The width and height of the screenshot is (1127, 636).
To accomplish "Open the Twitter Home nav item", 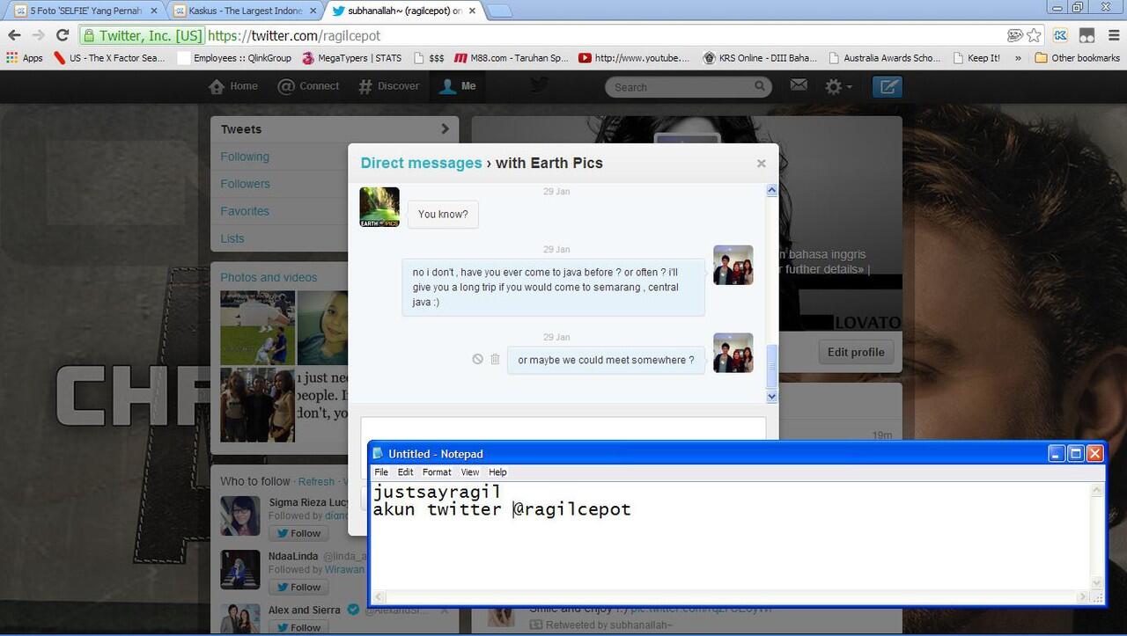I will pyautogui.click(x=233, y=86).
